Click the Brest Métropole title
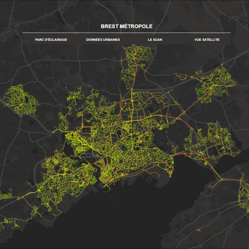Image resolution: width=249 pixels, height=249 pixels. (x=127, y=26)
